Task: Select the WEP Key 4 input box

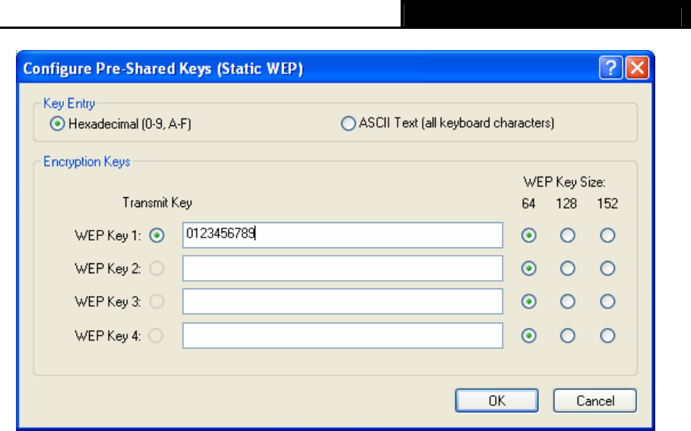Action: point(342,335)
